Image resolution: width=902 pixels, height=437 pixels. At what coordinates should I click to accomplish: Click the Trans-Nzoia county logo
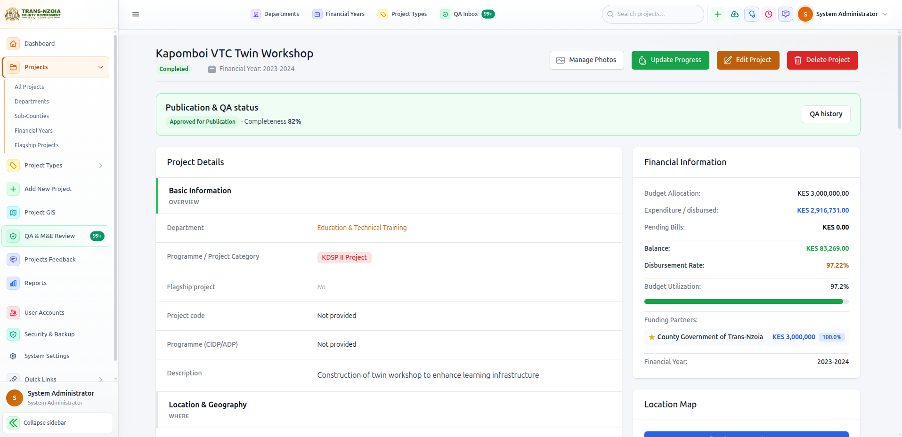click(x=33, y=14)
